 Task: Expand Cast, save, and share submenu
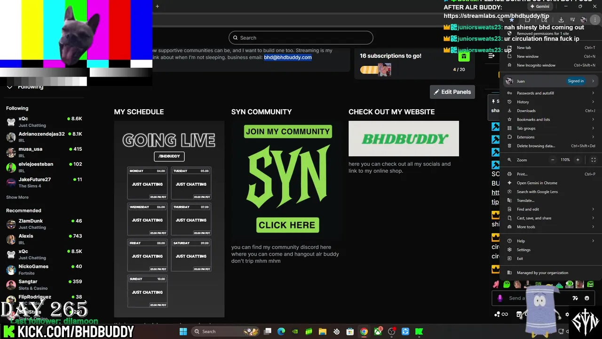tap(550, 218)
